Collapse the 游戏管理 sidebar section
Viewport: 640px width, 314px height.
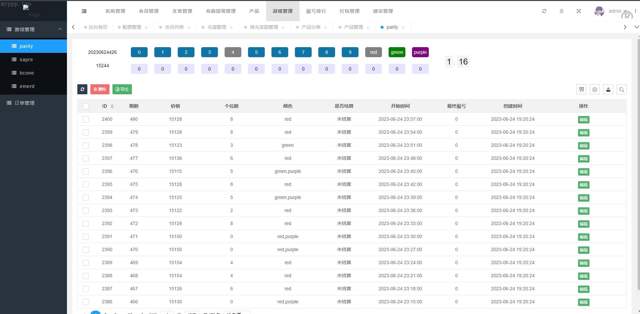point(60,29)
